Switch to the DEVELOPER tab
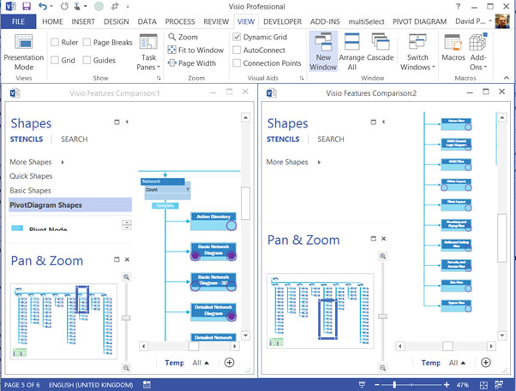This screenshot has height=391, width=516. pyautogui.click(x=282, y=21)
